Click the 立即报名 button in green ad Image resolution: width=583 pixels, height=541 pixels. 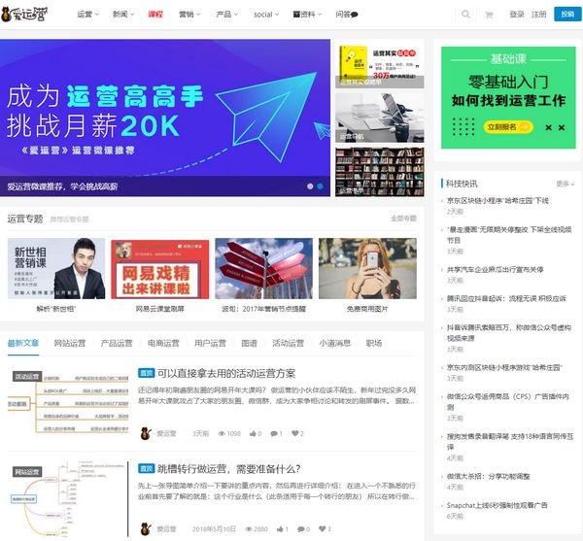(x=508, y=127)
